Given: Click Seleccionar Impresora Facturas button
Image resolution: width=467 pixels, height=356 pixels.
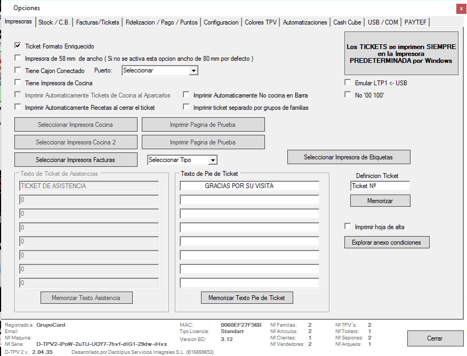Looking at the screenshot, I should pyautogui.click(x=76, y=159).
